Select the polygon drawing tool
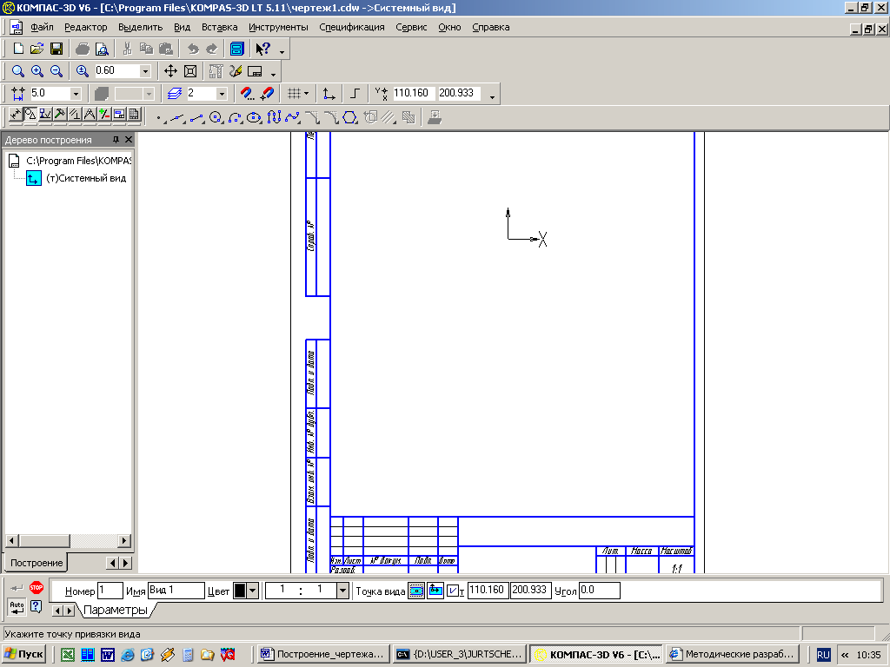Image resolution: width=890 pixels, height=667 pixels. coord(349,117)
